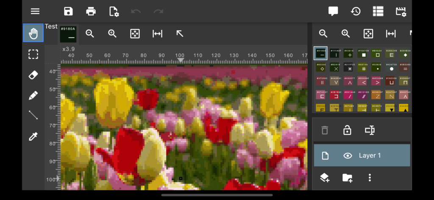
Task: Open the history clock icon
Action: tap(356, 11)
